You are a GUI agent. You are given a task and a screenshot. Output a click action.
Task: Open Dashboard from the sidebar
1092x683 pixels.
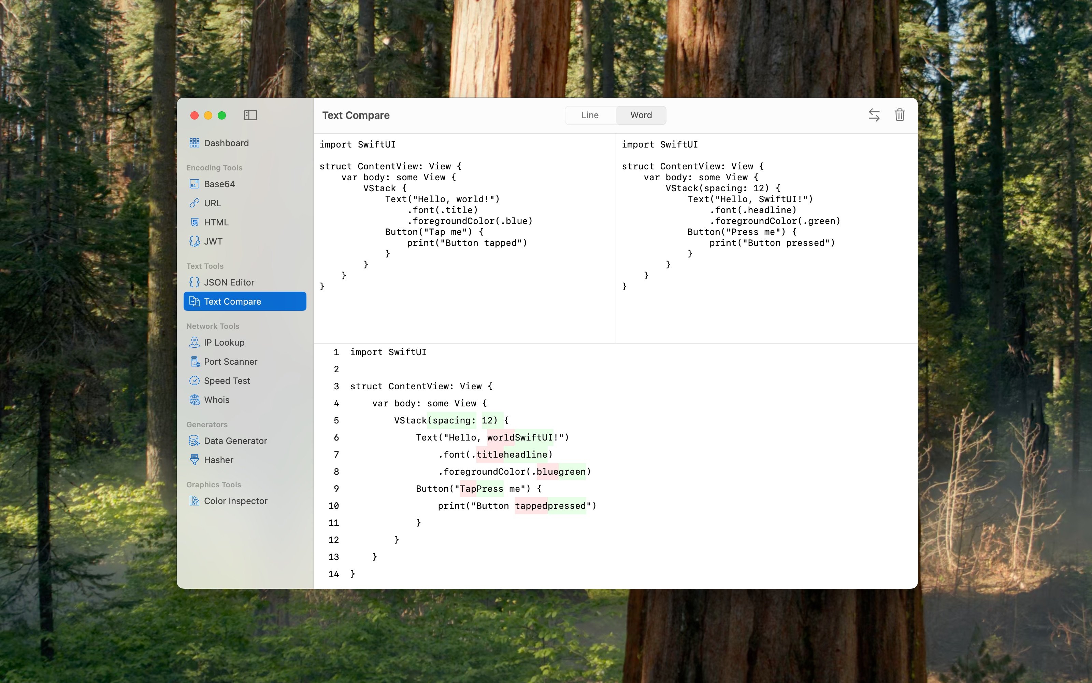pos(226,143)
